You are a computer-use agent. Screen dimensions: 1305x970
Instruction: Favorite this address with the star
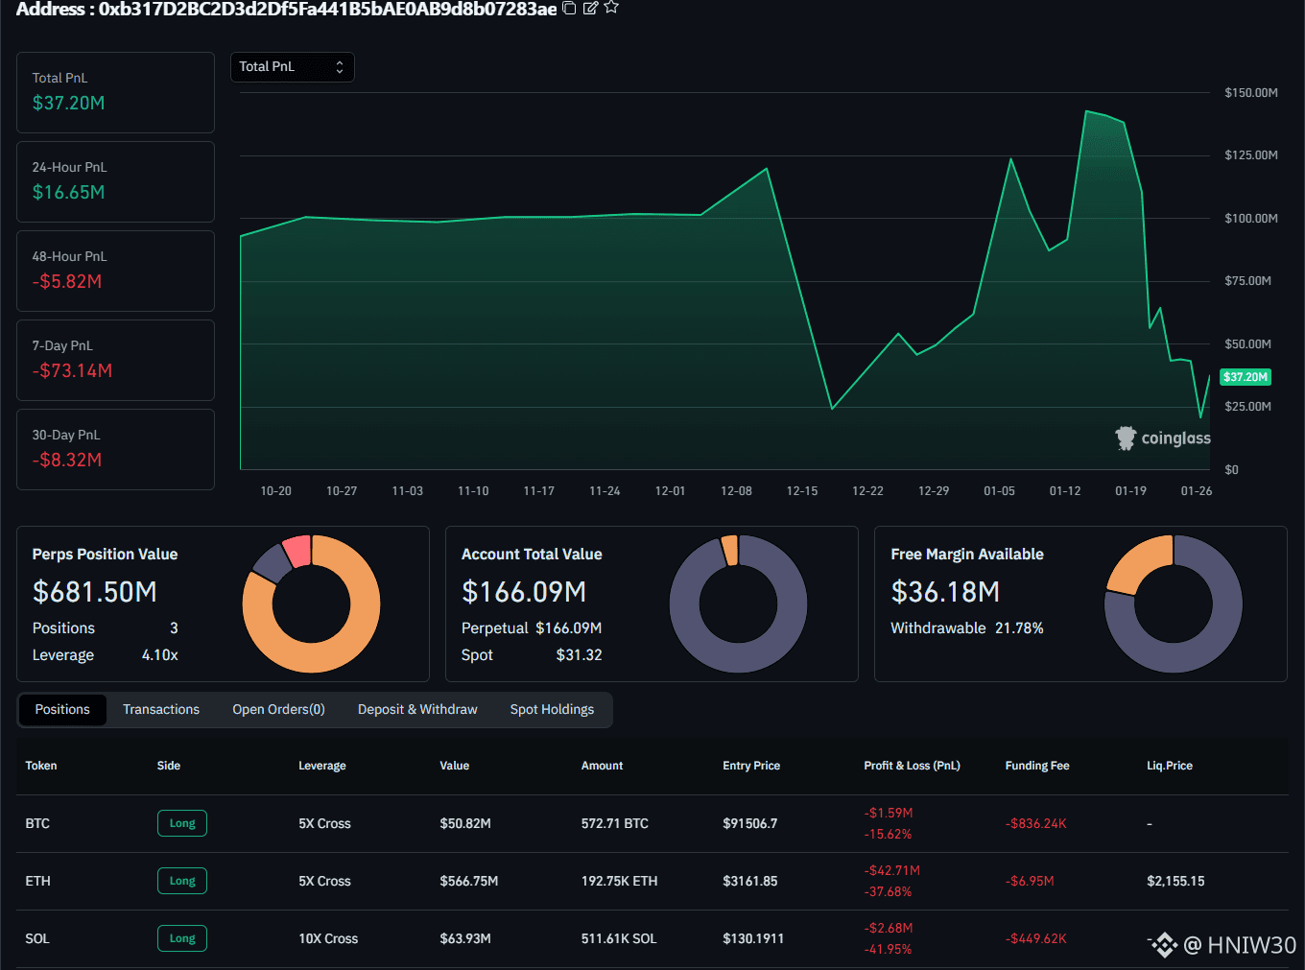[611, 8]
